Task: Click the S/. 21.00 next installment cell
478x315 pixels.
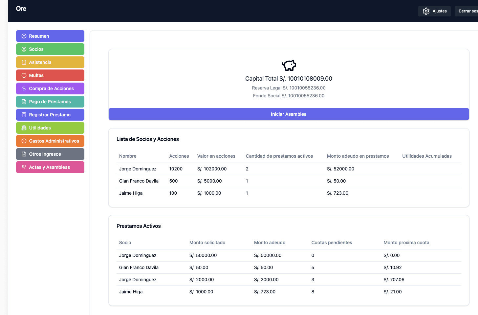Action: (393, 292)
